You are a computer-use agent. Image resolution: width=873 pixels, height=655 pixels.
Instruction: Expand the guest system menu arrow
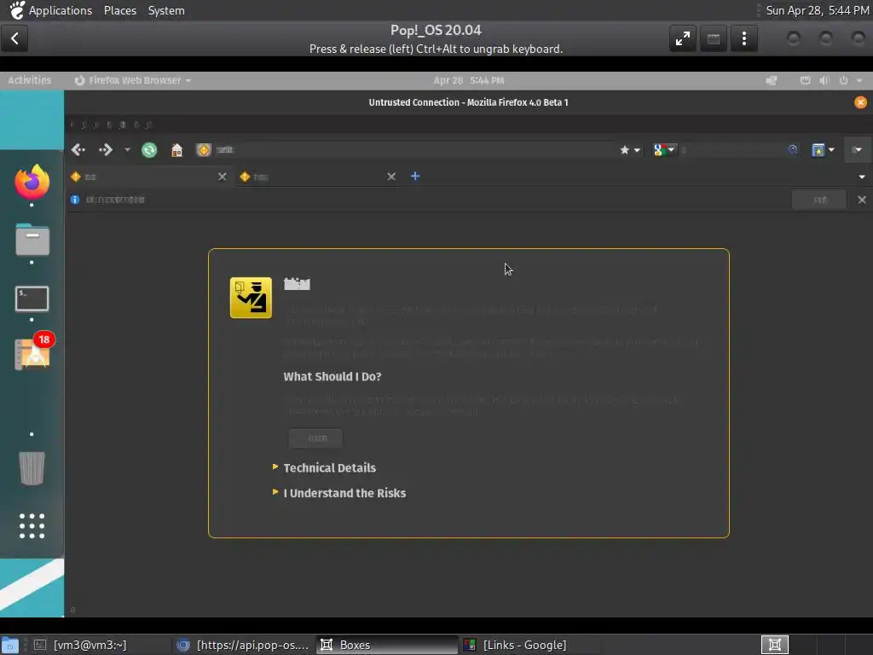click(859, 80)
